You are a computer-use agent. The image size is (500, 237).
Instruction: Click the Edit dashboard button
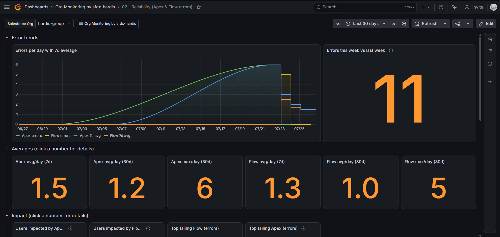(x=486, y=24)
